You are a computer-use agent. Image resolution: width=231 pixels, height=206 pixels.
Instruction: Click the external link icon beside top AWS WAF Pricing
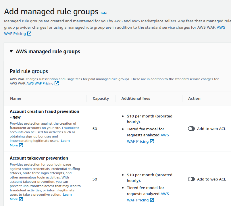point(29,34)
